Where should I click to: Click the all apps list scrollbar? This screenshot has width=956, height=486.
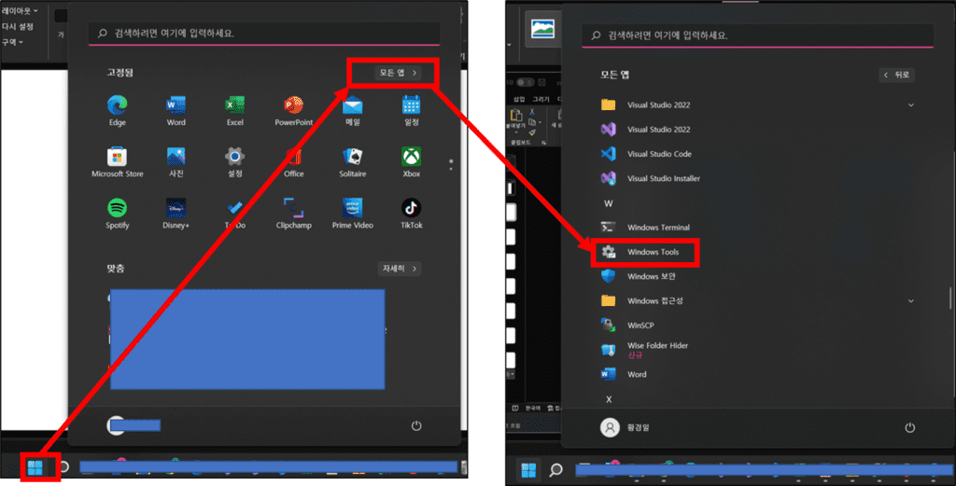[949, 299]
